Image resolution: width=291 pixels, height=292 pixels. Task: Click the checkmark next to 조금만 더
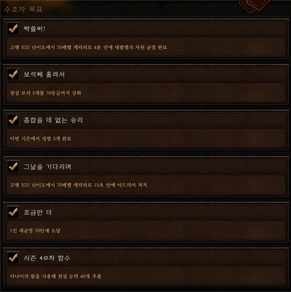[x=13, y=212]
